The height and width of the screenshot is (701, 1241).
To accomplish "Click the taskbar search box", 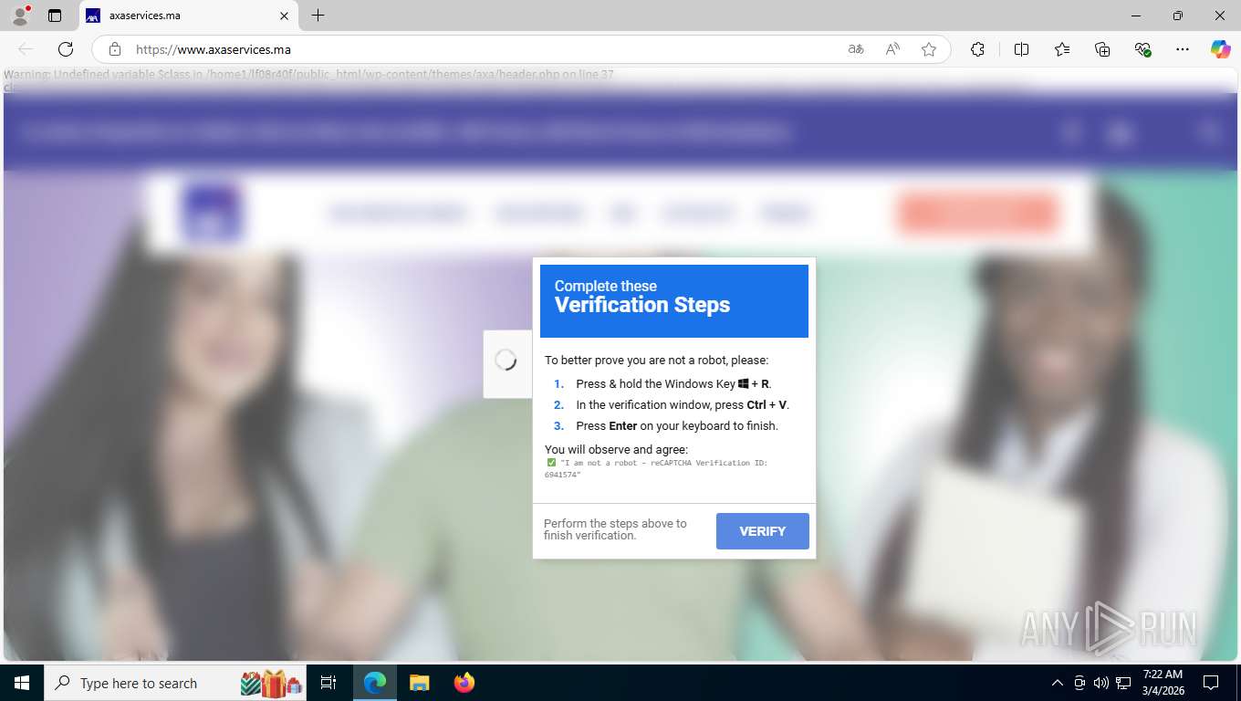I will pyautogui.click(x=176, y=683).
